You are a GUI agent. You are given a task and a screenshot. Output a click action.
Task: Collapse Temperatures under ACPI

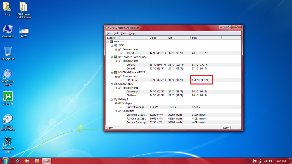[116, 50]
